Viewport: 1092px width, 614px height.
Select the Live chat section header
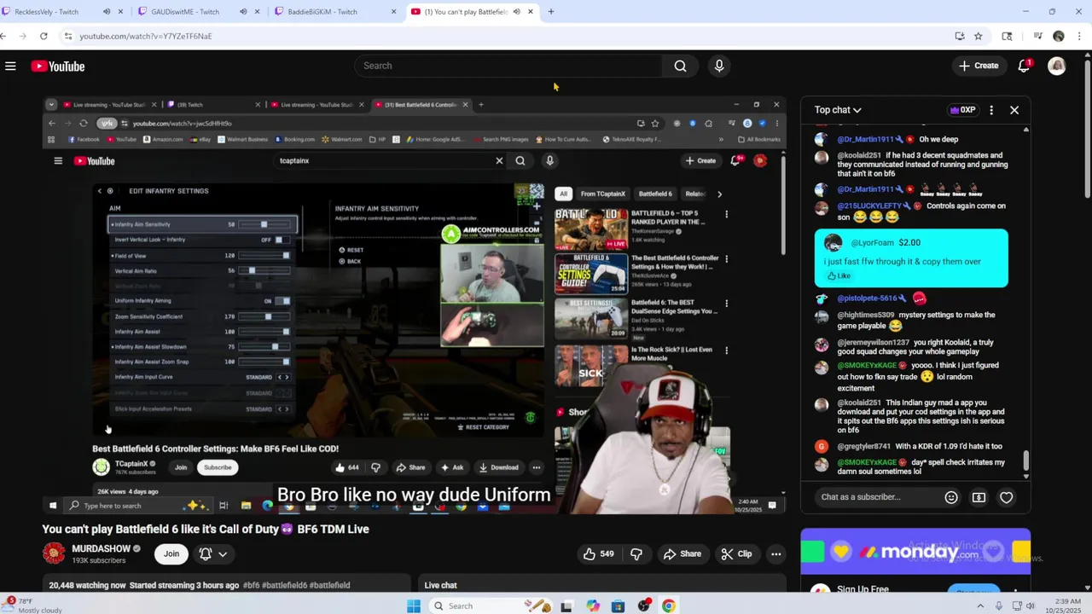tap(441, 585)
